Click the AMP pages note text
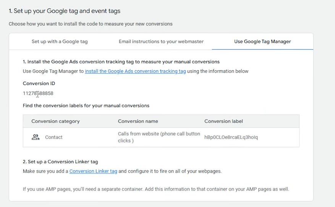The width and height of the screenshot is (335, 207). [156, 189]
